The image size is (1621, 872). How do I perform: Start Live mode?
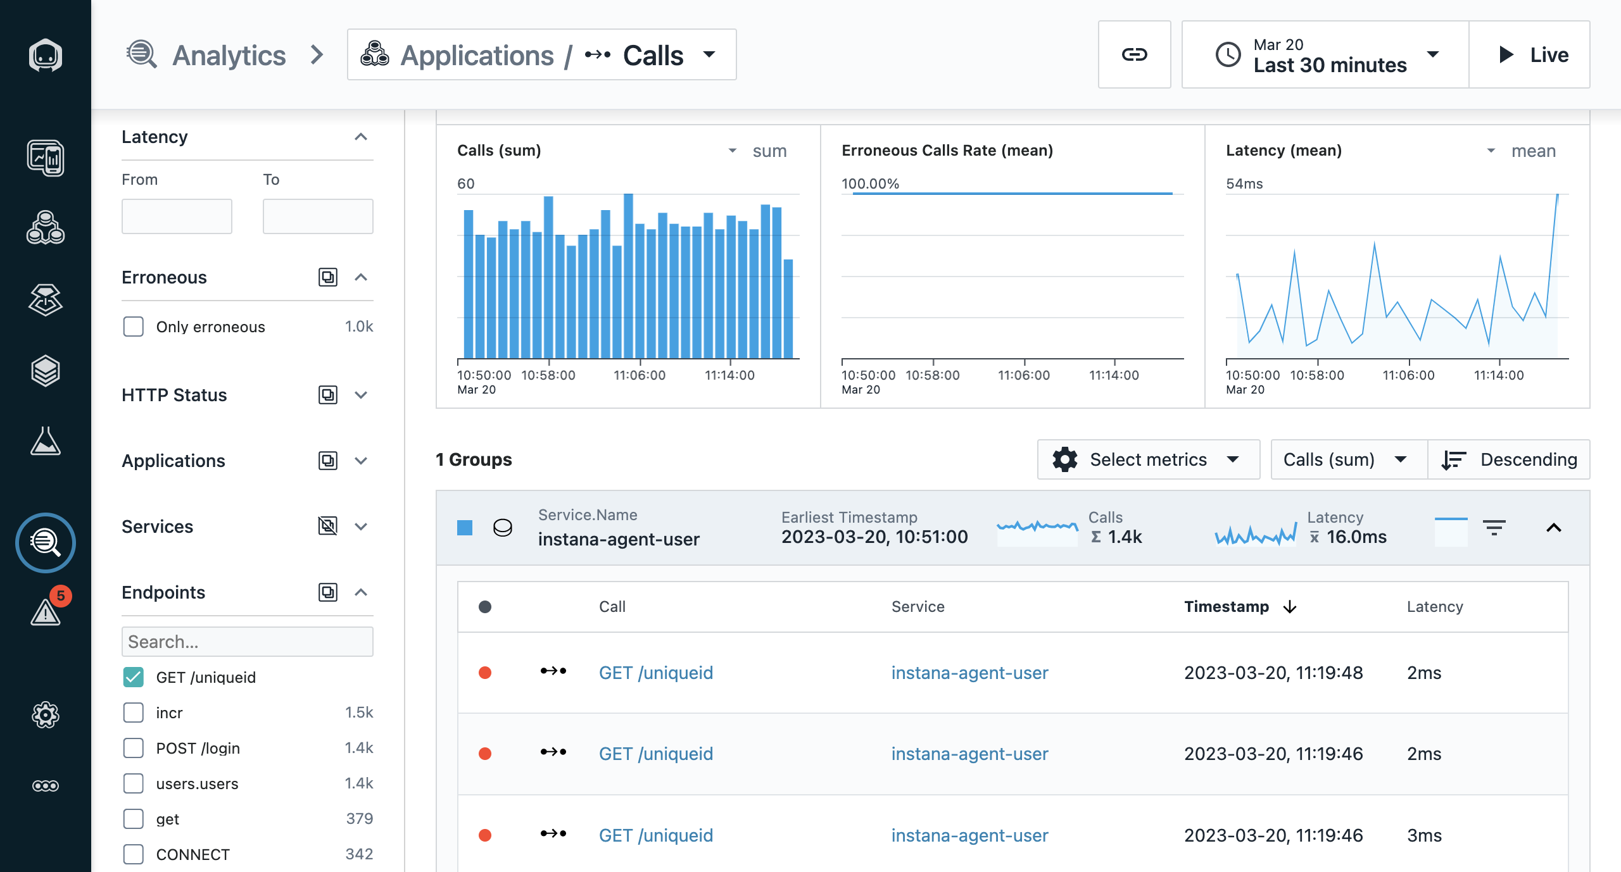1530,54
